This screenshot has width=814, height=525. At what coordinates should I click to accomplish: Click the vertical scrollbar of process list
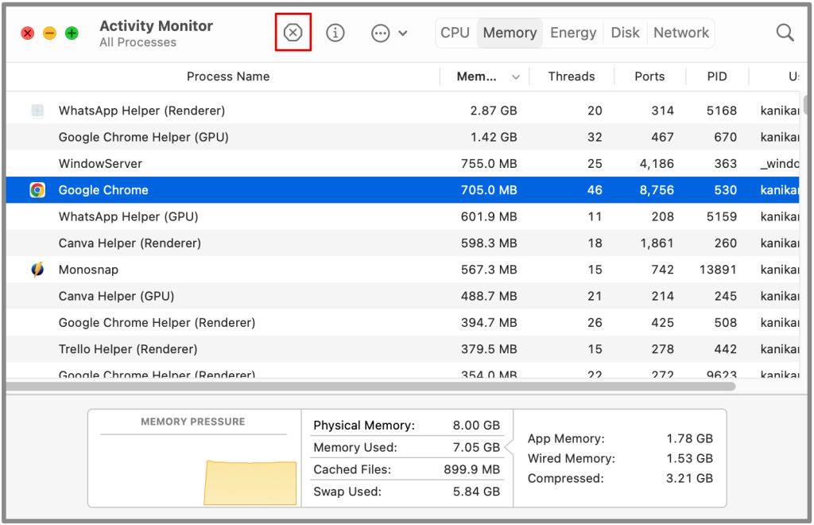[x=806, y=104]
